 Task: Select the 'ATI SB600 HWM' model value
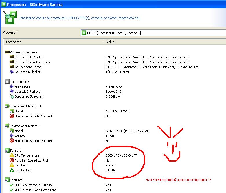click(117, 111)
